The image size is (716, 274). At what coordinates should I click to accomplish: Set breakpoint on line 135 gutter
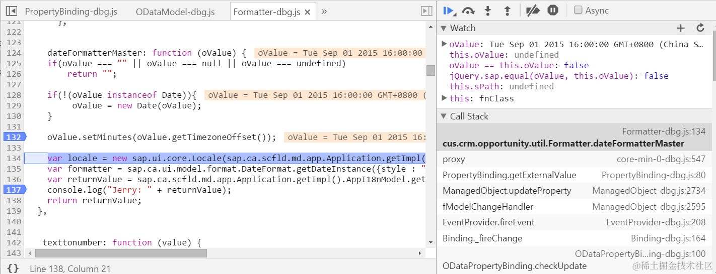[x=14, y=169]
